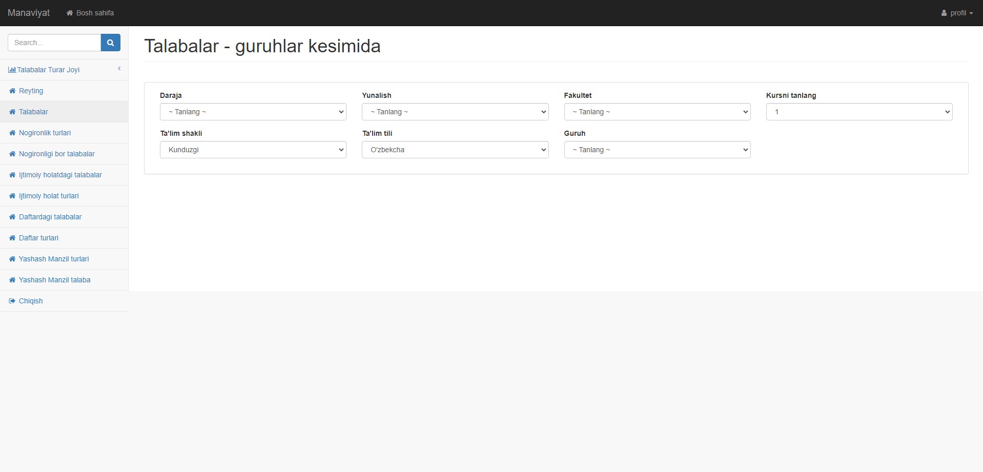Viewport: 983px width, 472px height.
Task: Focus the sidebar Search input field
Action: coord(54,43)
